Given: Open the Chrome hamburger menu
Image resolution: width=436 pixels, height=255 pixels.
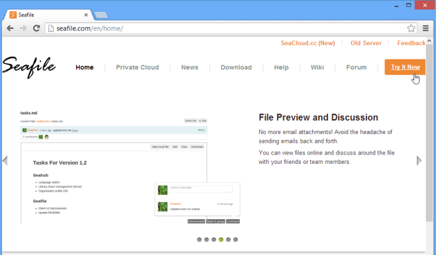Looking at the screenshot, I should coord(425,28).
